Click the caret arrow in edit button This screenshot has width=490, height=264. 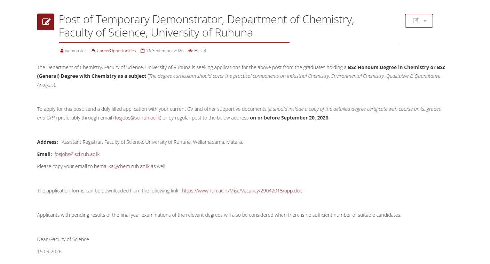tap(425, 21)
